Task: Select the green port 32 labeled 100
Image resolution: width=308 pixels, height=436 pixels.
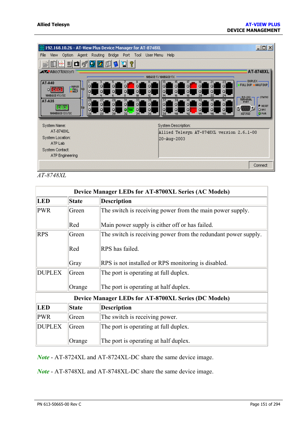Action: pos(131,110)
